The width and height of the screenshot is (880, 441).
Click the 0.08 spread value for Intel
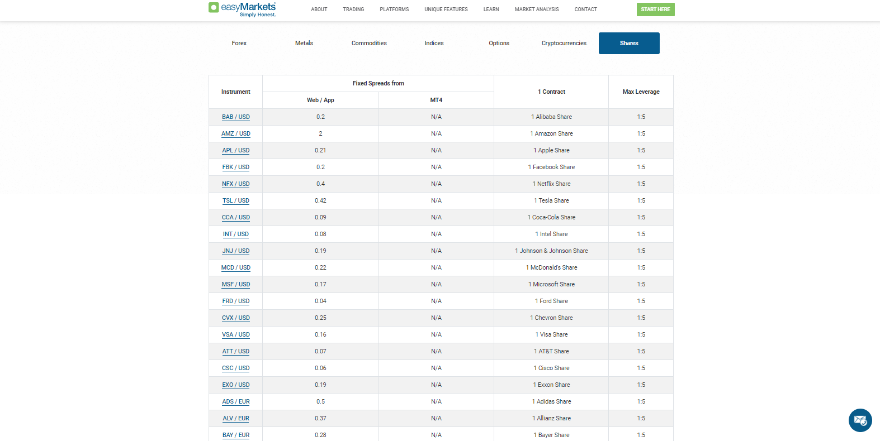[320, 234]
